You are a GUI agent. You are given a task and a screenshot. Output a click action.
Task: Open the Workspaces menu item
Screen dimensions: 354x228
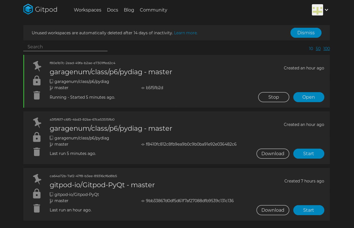coord(88,10)
